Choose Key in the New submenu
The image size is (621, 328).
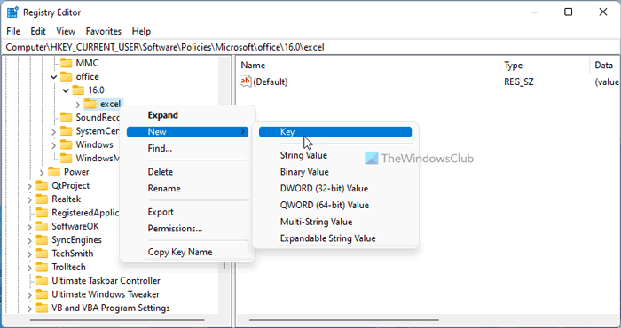pos(335,132)
